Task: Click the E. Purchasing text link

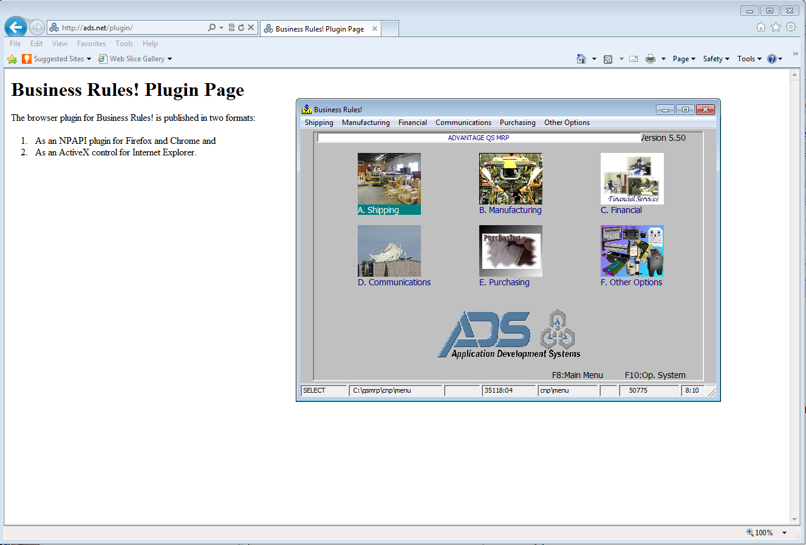Action: (504, 282)
